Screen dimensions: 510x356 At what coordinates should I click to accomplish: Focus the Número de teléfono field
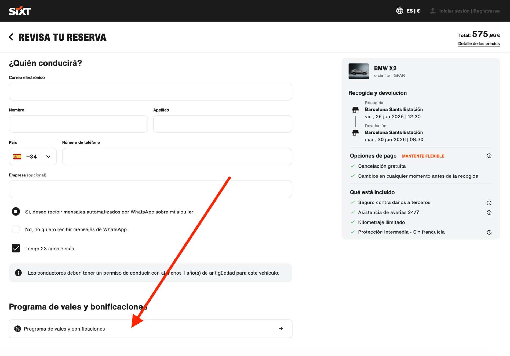pyautogui.click(x=177, y=157)
